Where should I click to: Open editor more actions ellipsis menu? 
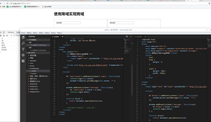point(130,37)
